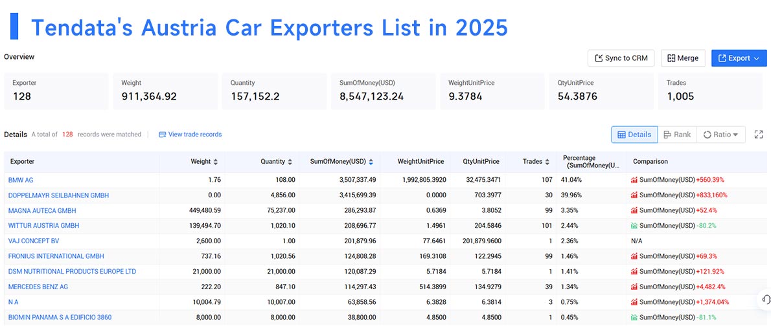The image size is (771, 330).
Task: Open DSM NUTRITIONAL PRODUCTS EUROPE LTD link
Action: 73,272
